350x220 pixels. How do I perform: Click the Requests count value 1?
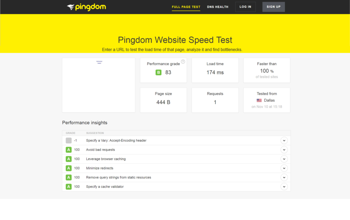215,102
